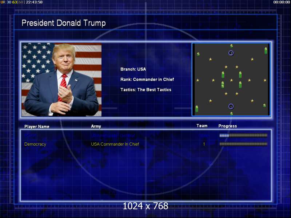Select the dollar supply icon below position 1
This screenshot has height=218, width=291.
231,113
